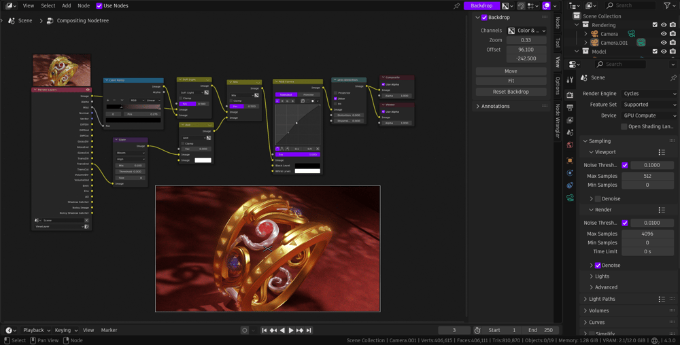Click the Render Max Samples 4096 field
This screenshot has height=345, width=680.
(x=647, y=234)
